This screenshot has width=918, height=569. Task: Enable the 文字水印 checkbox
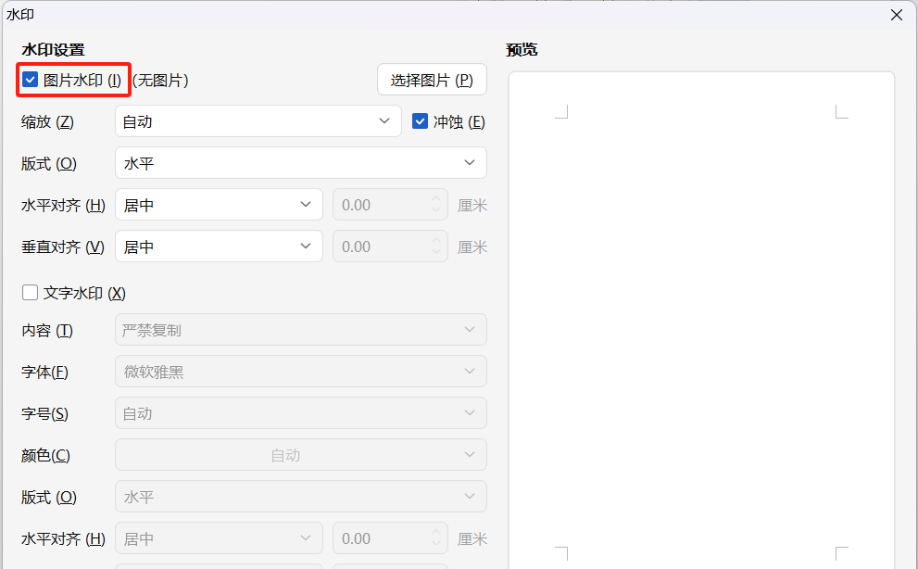(30, 292)
